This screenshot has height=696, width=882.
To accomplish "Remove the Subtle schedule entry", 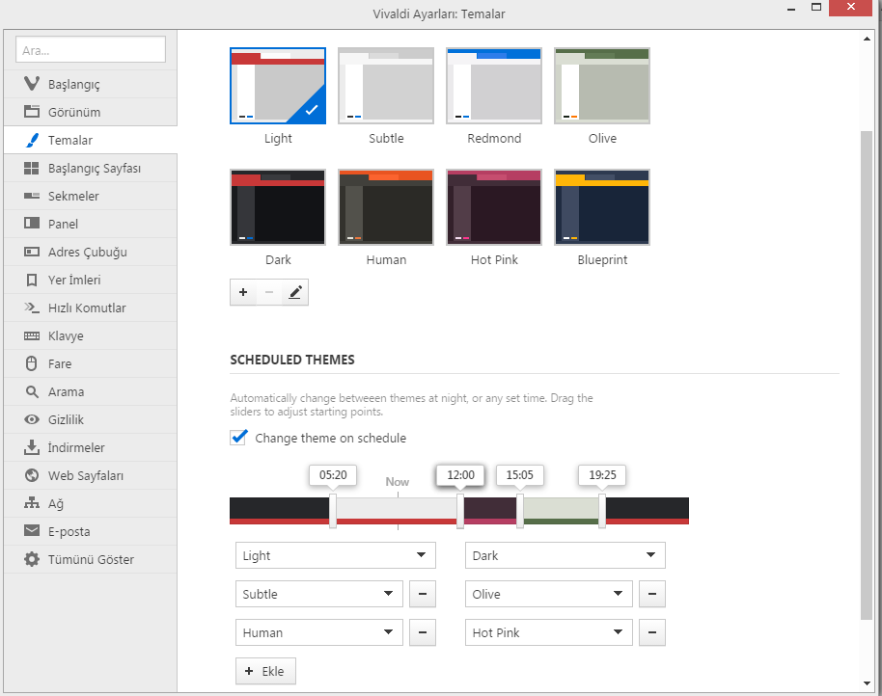I will point(423,594).
